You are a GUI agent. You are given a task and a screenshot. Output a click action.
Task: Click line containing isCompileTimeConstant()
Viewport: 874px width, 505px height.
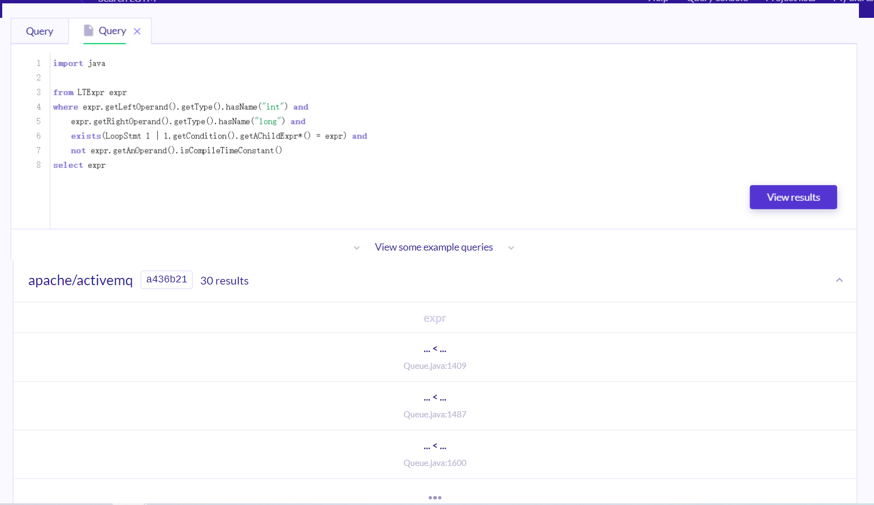[x=176, y=151]
